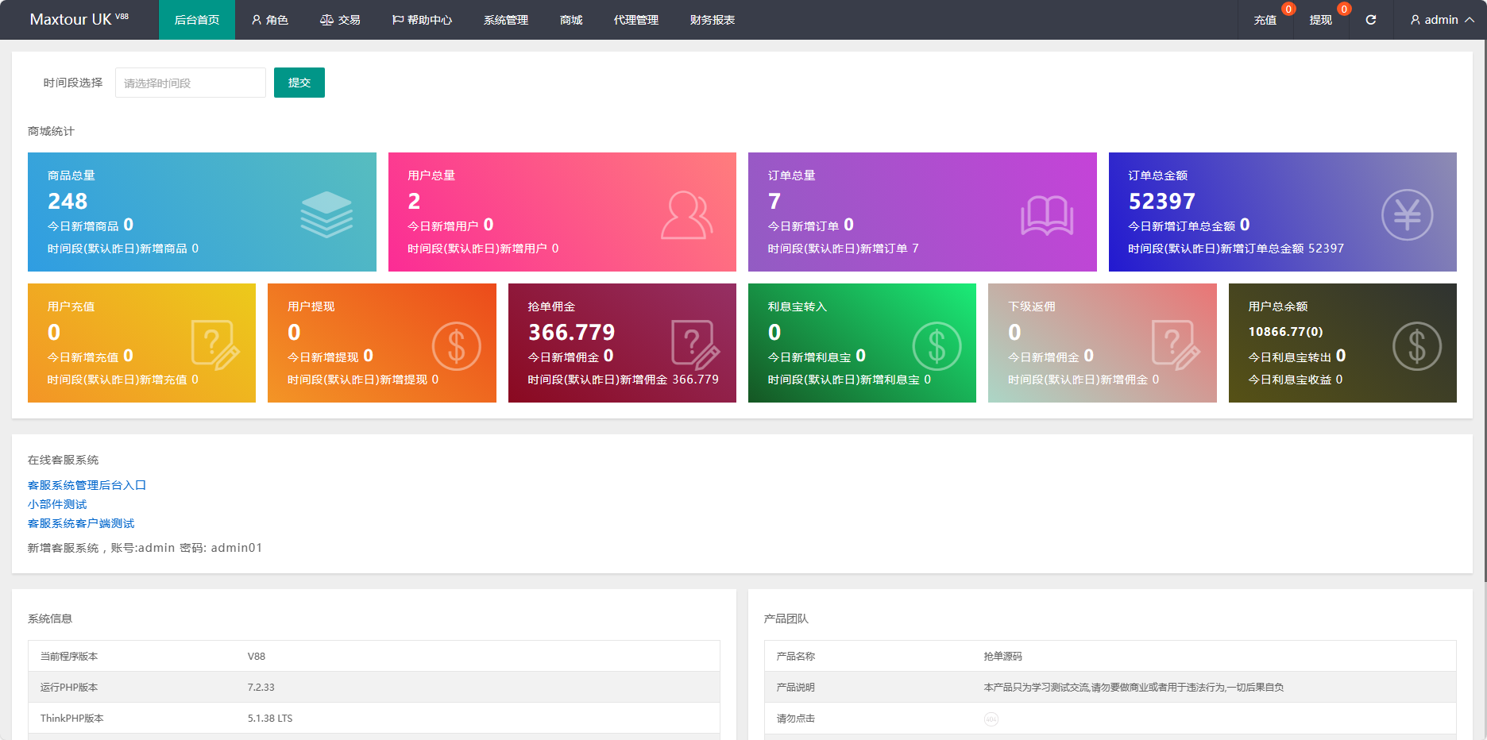Open the 客服系统管理后台入口 link
This screenshot has height=740, width=1487.
click(87, 485)
